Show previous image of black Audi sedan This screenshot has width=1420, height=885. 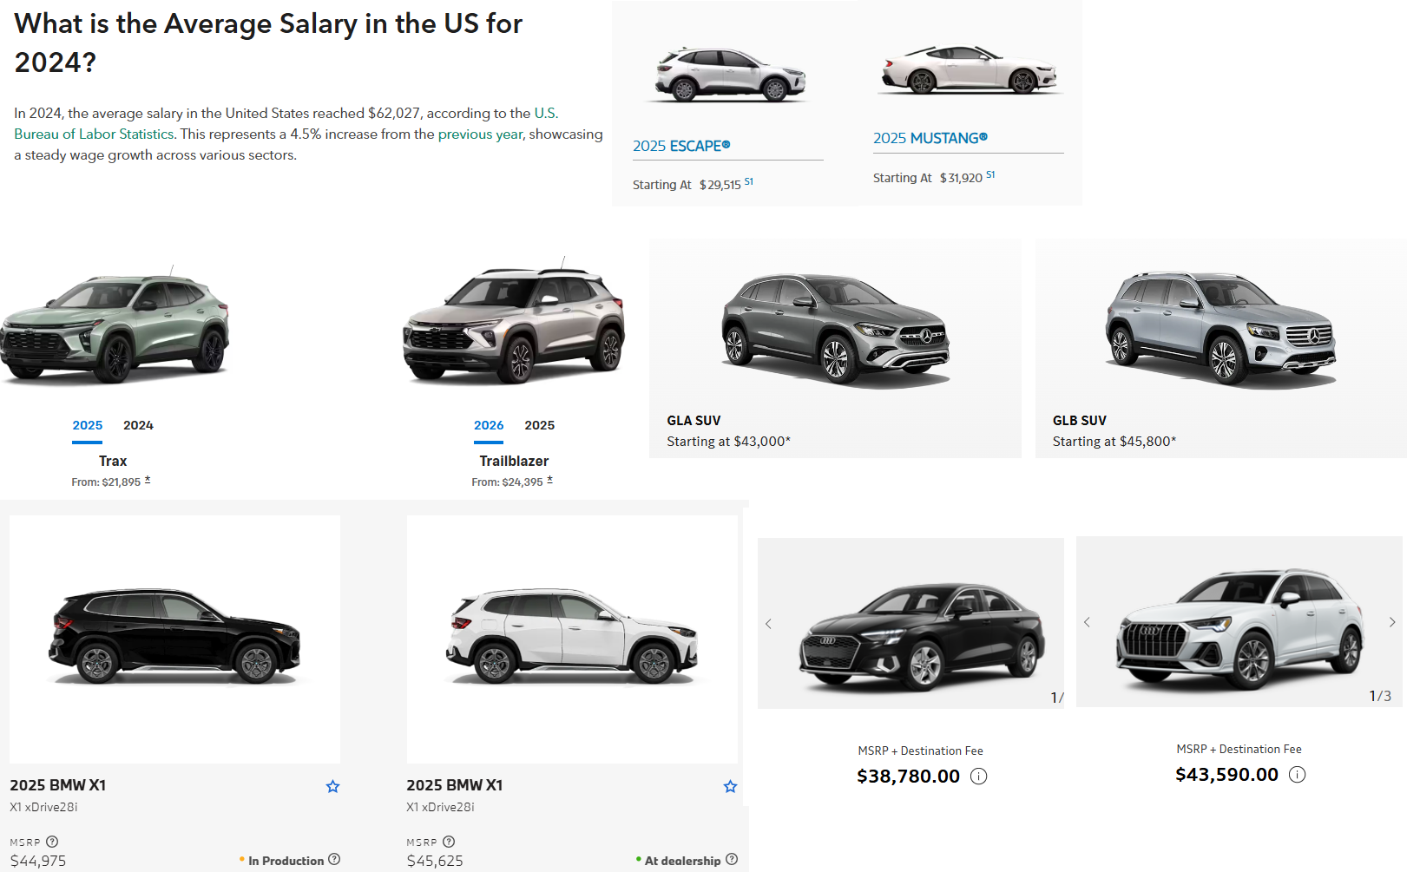pos(768,624)
